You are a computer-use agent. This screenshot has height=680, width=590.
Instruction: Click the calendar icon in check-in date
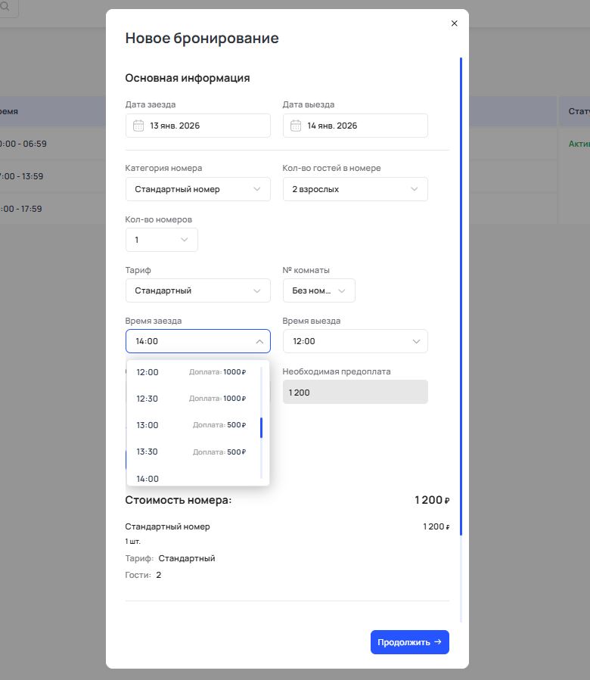click(138, 126)
